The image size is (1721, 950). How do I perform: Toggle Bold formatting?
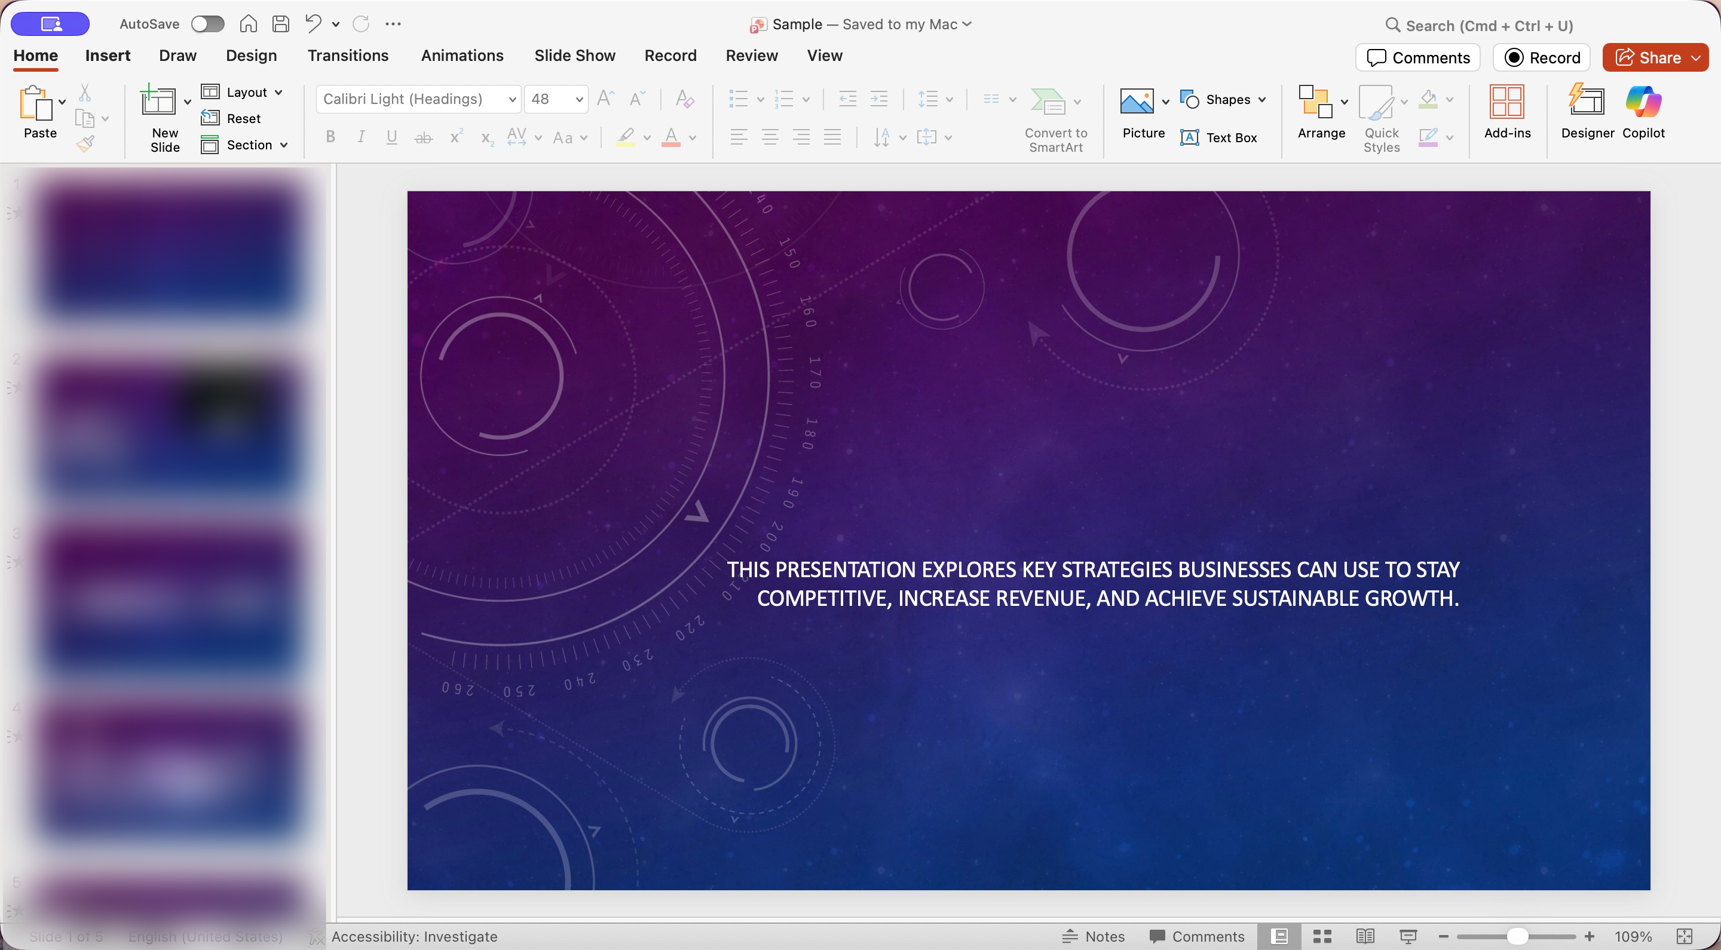330,137
